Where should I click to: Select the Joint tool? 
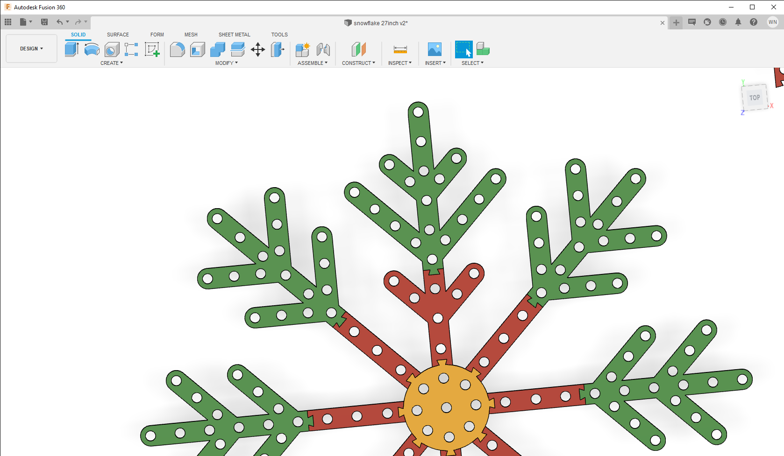[323, 49]
